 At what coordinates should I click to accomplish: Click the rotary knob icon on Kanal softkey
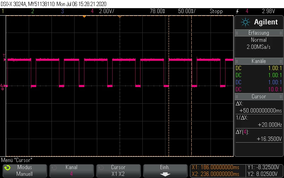(x=54, y=168)
